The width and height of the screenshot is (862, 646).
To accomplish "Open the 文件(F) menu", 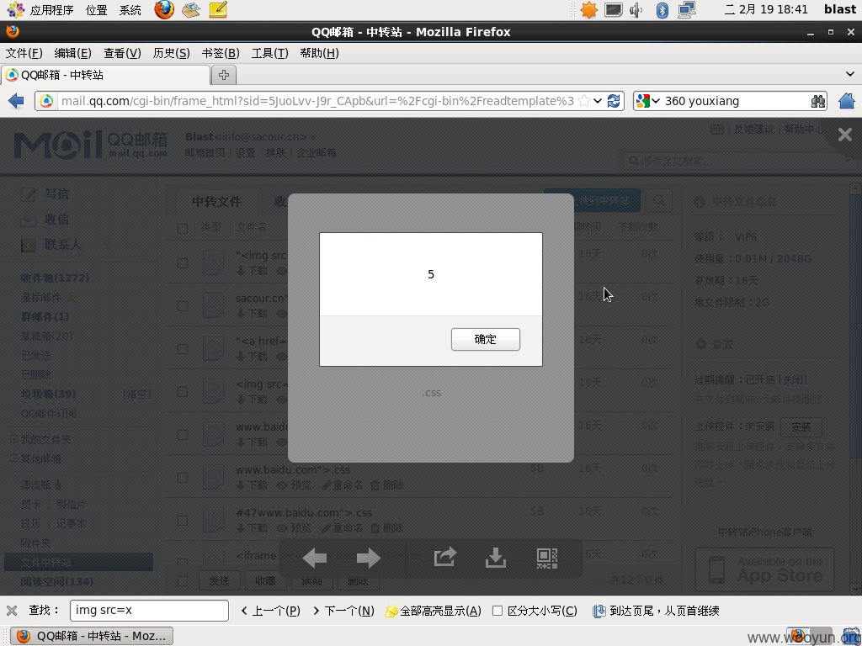I will (24, 53).
